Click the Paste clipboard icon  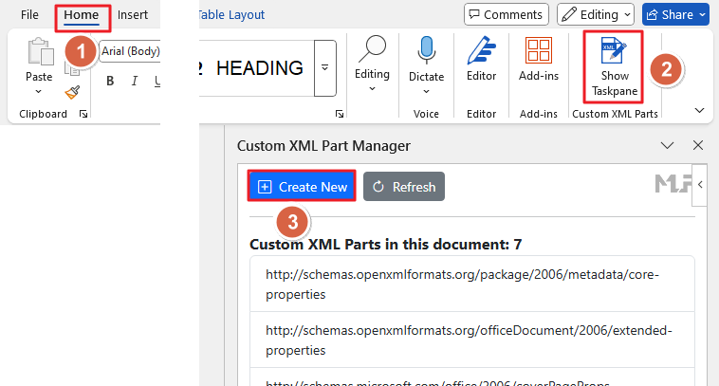40,51
